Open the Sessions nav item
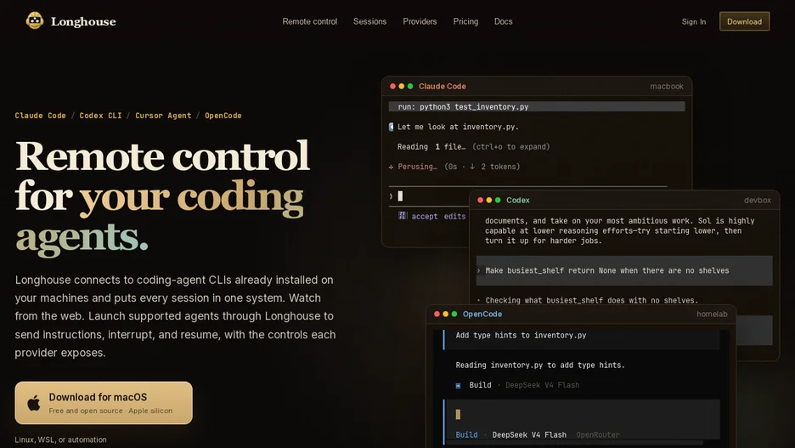The height and width of the screenshot is (448, 795). click(369, 21)
